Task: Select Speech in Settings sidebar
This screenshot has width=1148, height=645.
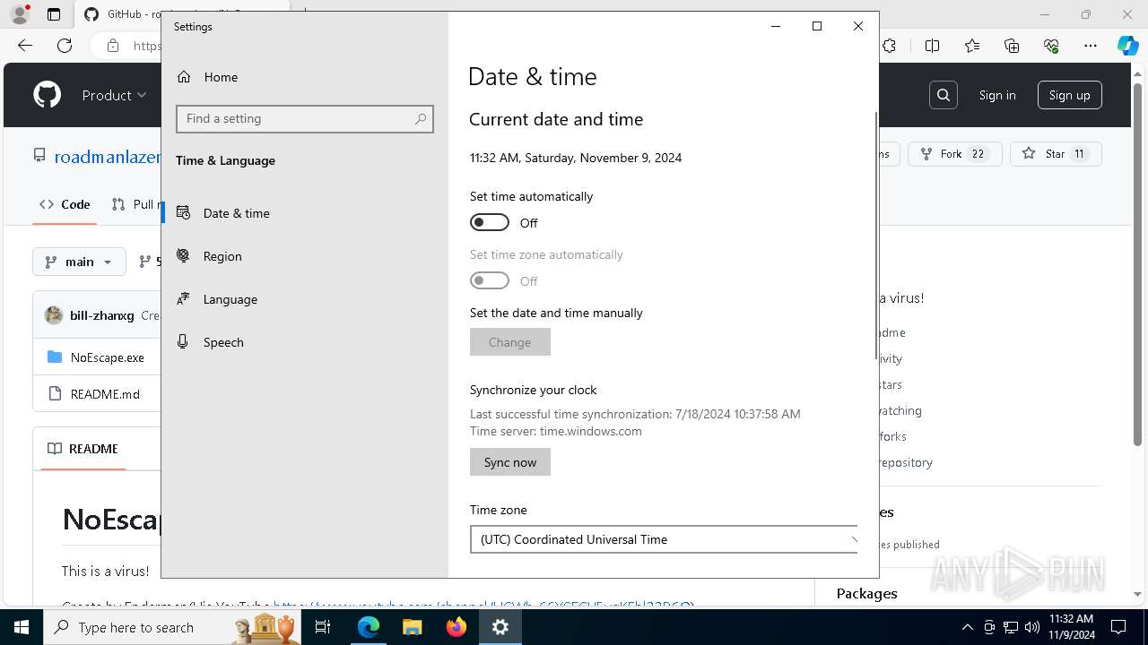Action: [x=305, y=342]
